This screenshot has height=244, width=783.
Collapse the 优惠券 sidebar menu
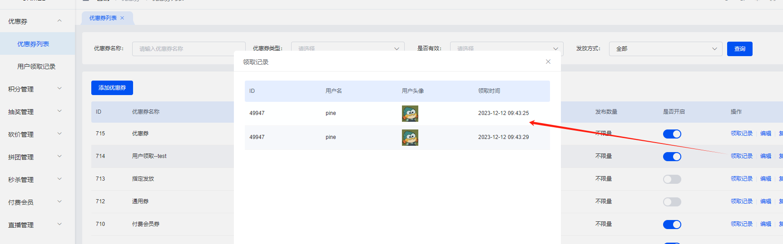coord(59,21)
